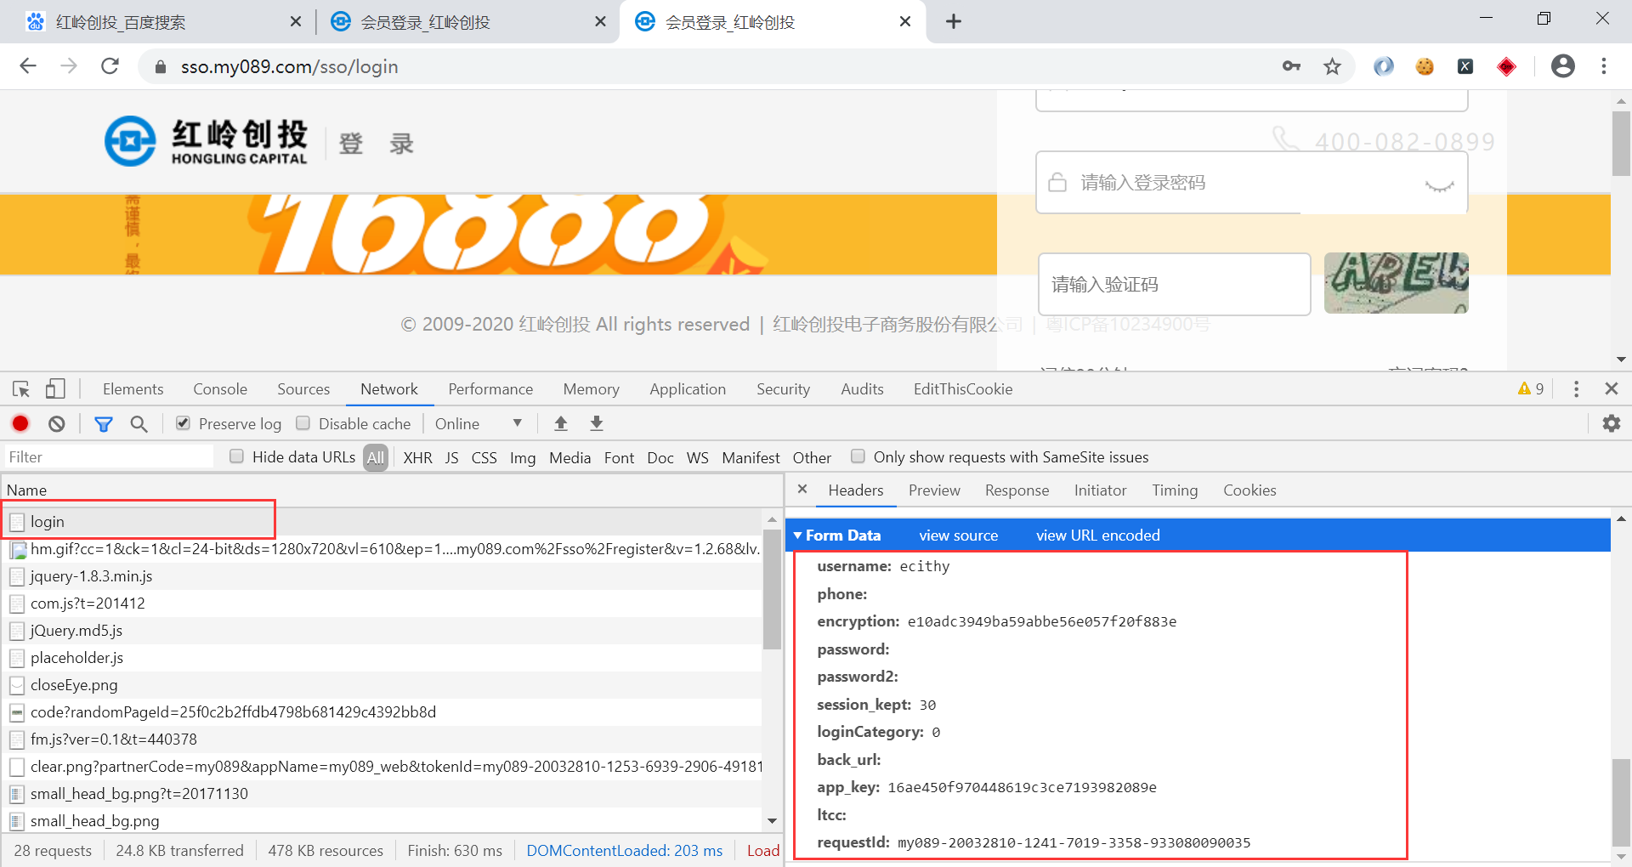Collapse the Form Data section
The width and height of the screenshot is (1632, 867).
[798, 535]
